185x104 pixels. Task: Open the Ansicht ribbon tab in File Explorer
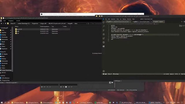pos(18,21)
